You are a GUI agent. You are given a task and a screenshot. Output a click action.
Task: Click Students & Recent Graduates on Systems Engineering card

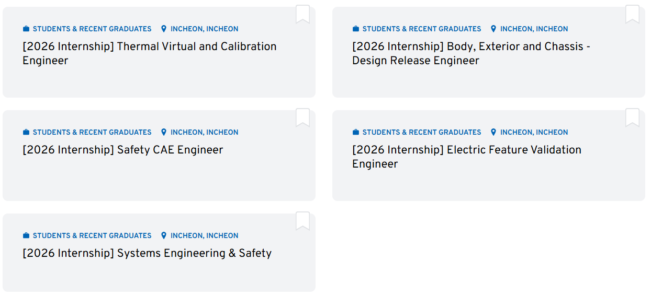[x=92, y=236]
